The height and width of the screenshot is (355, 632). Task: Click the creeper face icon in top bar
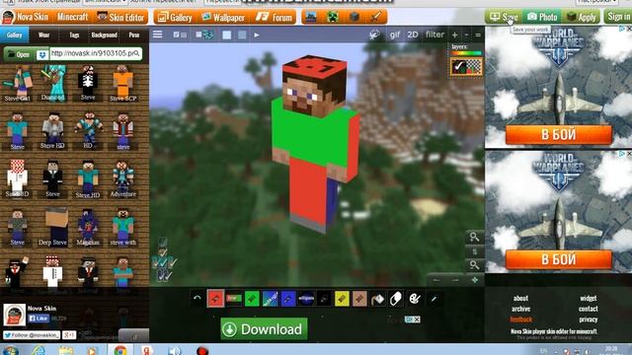point(333,17)
